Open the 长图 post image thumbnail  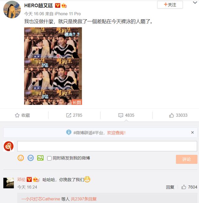(53, 66)
